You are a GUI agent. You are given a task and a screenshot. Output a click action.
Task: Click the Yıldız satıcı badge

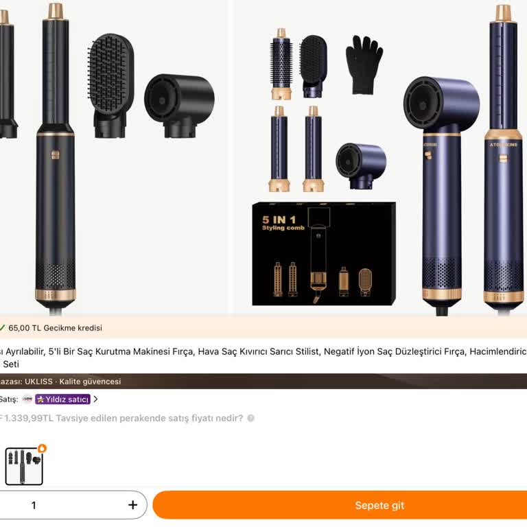coord(63,399)
